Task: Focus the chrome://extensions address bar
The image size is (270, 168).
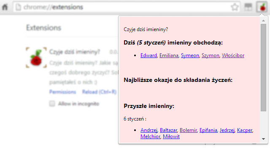Action: 127,7
